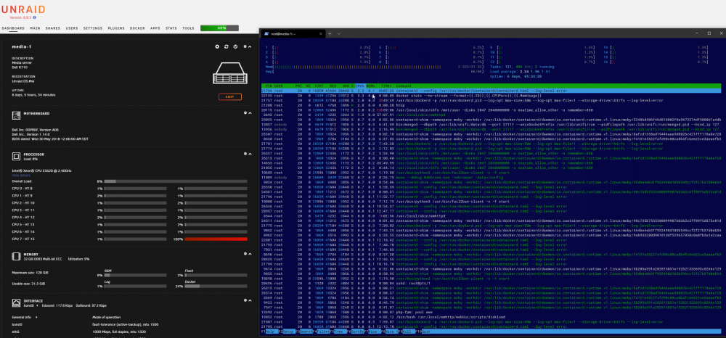The image size is (726, 338).
Task: Click the Motherboard section gear icon
Action: pos(245,113)
